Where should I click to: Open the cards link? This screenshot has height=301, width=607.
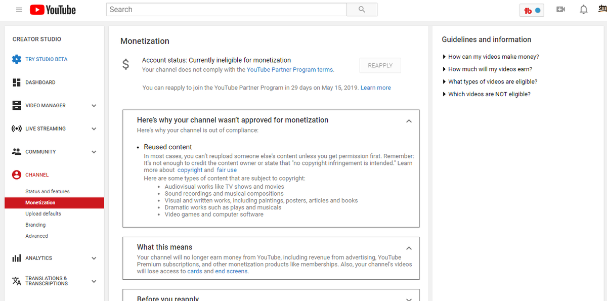[x=195, y=271]
